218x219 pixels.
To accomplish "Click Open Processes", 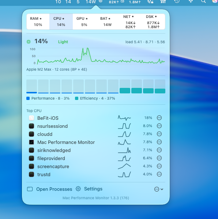I will tap(54, 189).
